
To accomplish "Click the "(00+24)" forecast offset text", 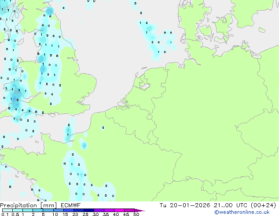I will click(x=263, y=205).
